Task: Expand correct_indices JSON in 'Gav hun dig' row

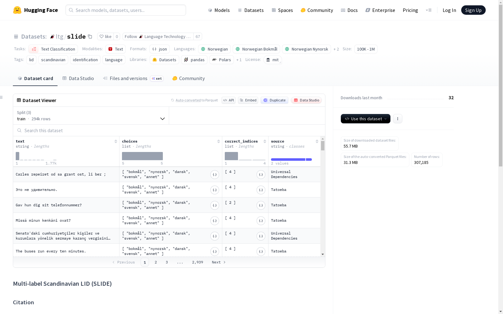Action: (261, 205)
